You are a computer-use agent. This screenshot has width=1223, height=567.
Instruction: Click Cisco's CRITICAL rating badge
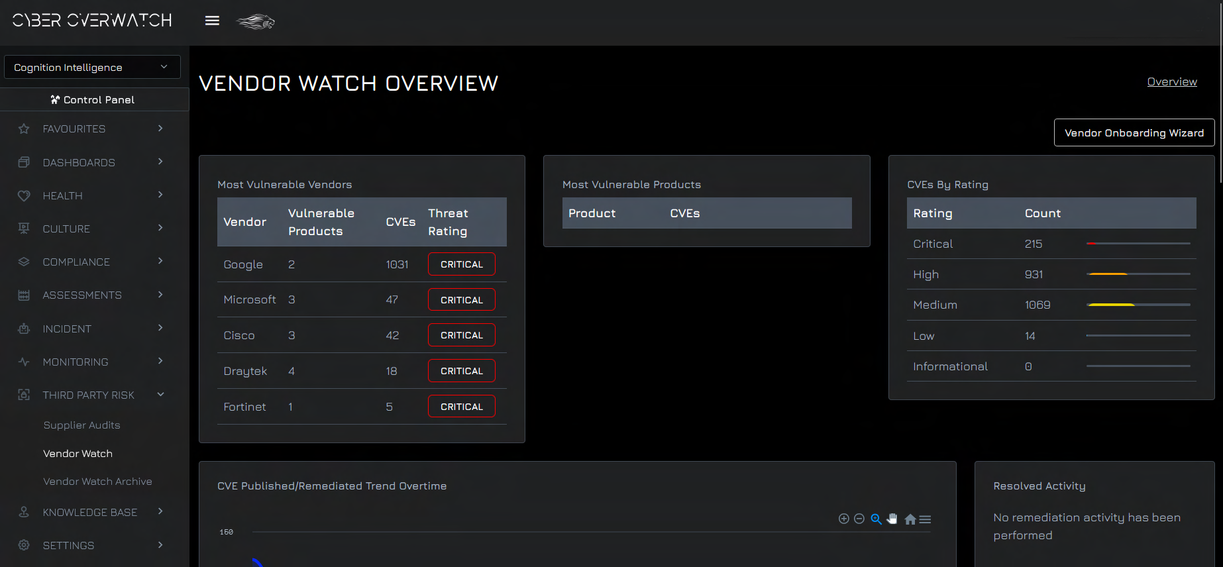coord(462,335)
